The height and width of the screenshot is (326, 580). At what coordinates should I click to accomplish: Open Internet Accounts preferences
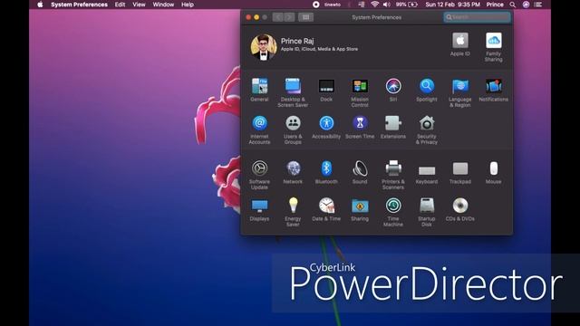click(x=259, y=129)
